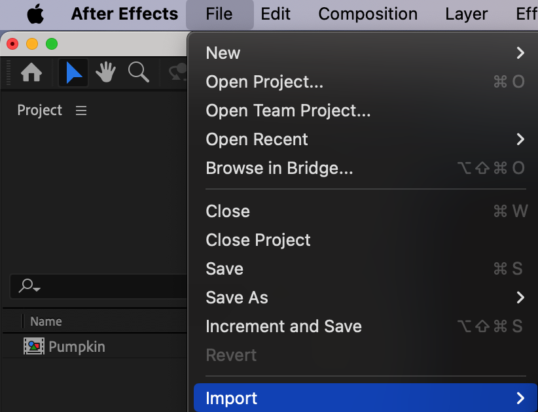Select the Selection arrow tool
The width and height of the screenshot is (538, 412).
point(74,73)
